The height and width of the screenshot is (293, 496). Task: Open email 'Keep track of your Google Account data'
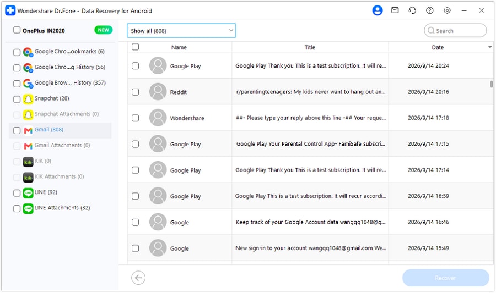pyautogui.click(x=311, y=222)
